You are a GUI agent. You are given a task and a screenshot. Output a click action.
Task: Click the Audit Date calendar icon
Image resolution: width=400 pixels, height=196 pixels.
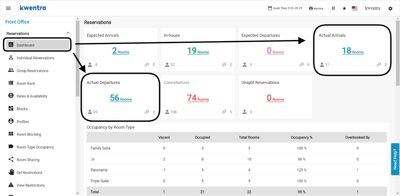point(270,8)
